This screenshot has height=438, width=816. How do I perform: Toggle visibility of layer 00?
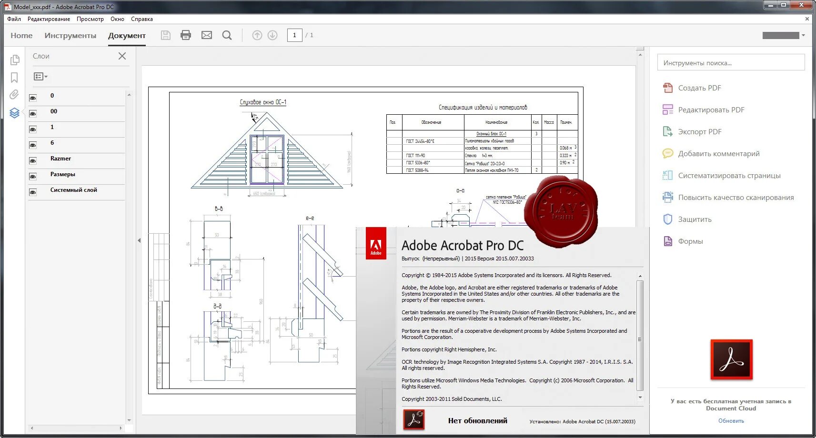click(x=33, y=114)
